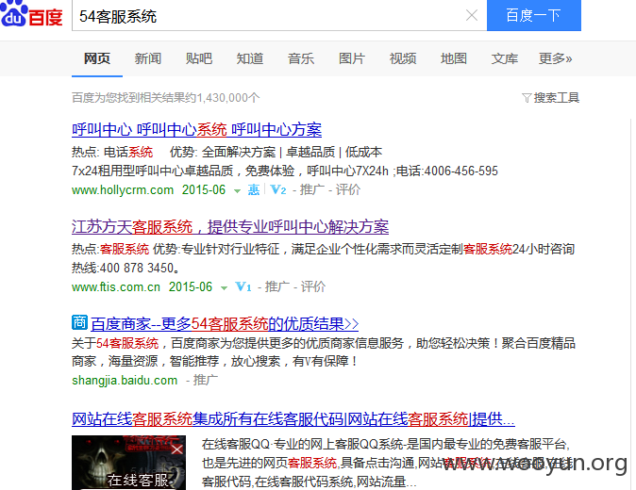Clear the search box with X icon
The width and height of the screenshot is (636, 490).
471,15
